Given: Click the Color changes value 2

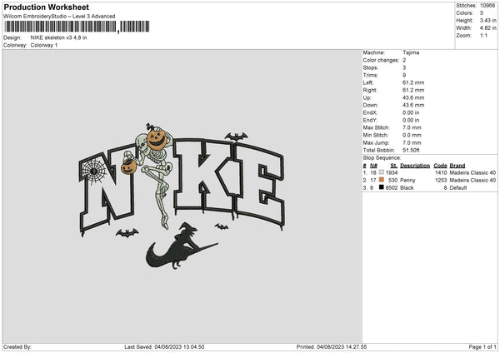Looking at the screenshot, I should click(x=404, y=60).
